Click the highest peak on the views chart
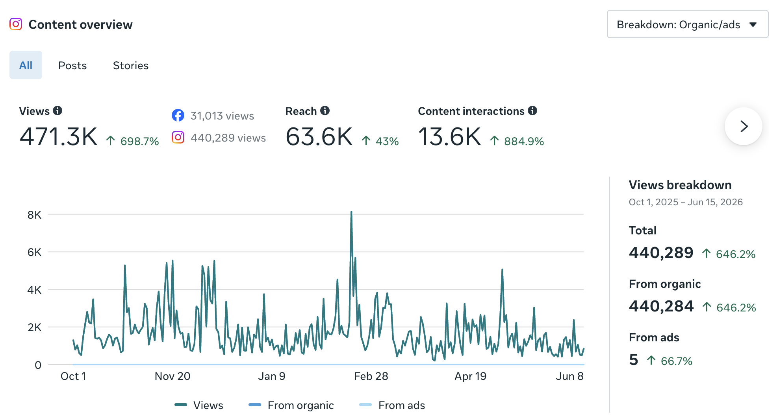The height and width of the screenshot is (420, 779). pos(351,212)
